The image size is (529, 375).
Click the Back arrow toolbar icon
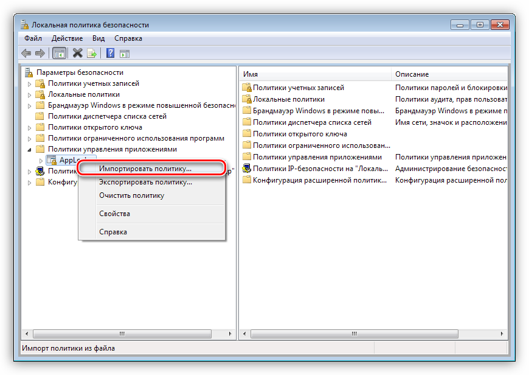point(26,53)
